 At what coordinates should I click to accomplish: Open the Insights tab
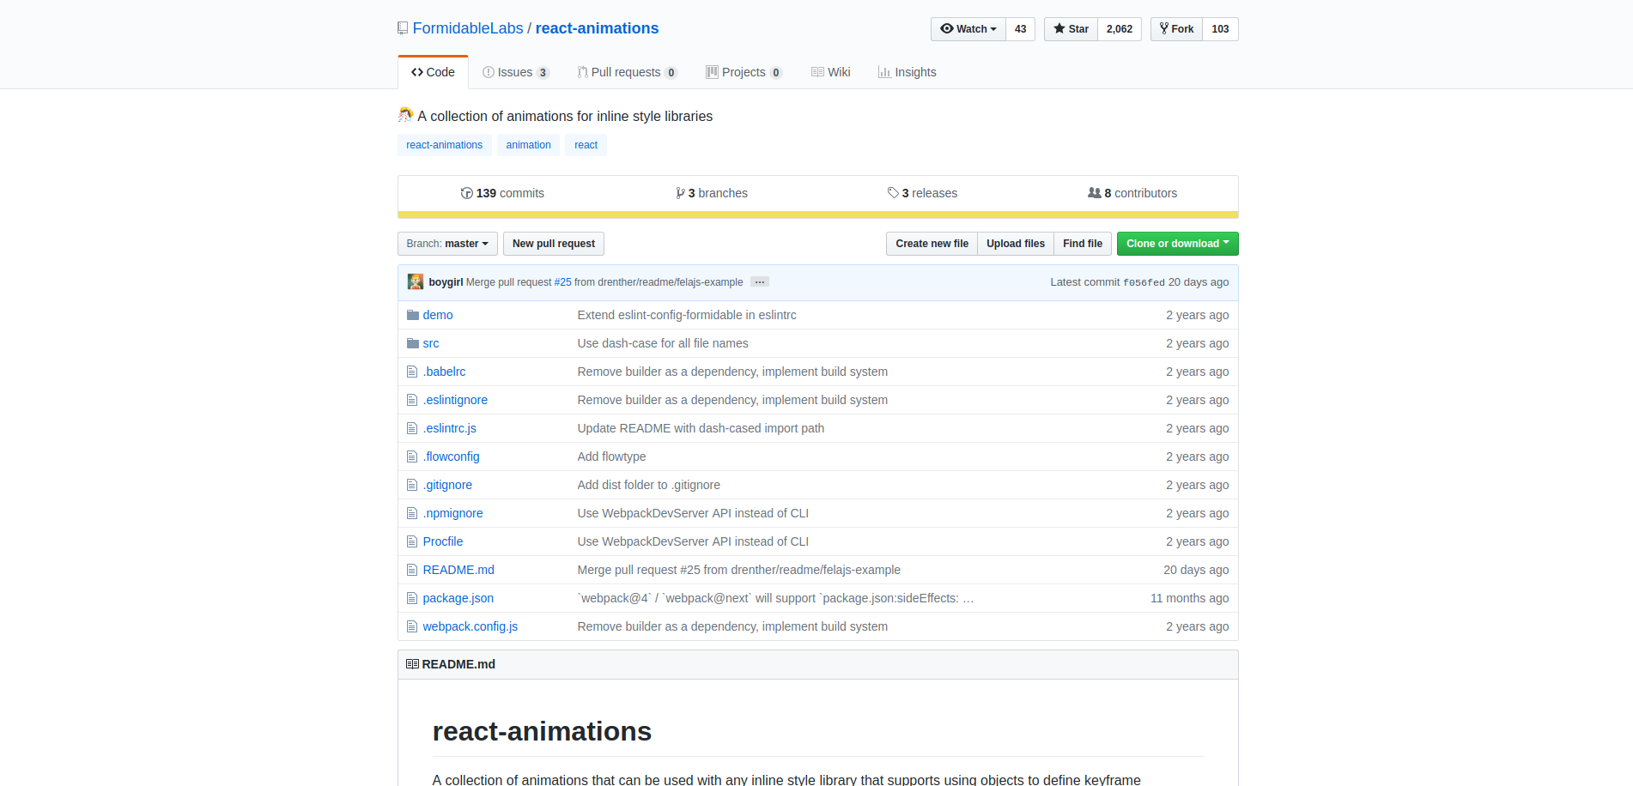pos(907,72)
